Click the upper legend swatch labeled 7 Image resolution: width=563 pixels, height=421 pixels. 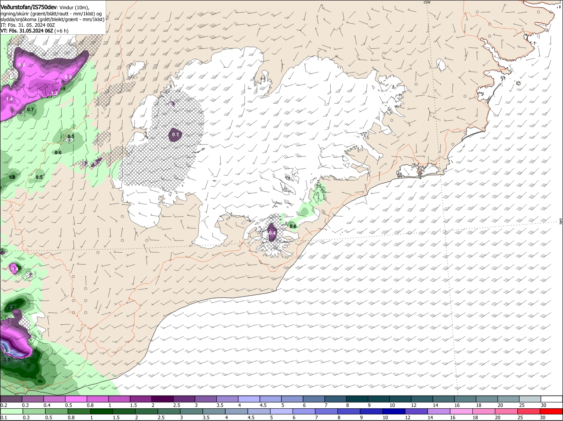point(336,399)
